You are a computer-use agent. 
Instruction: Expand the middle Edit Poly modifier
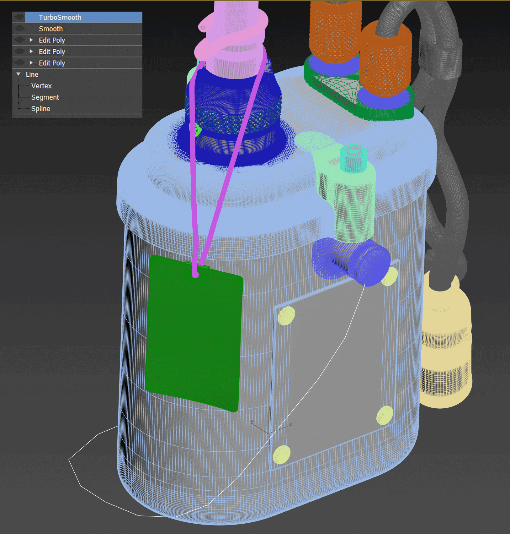[31, 51]
